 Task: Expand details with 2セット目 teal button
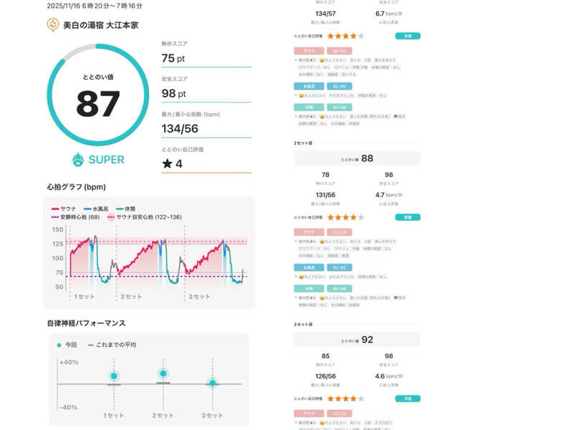pyautogui.click(x=407, y=216)
